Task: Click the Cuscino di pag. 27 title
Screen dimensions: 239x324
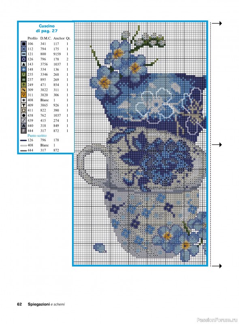Action: (x=47, y=28)
